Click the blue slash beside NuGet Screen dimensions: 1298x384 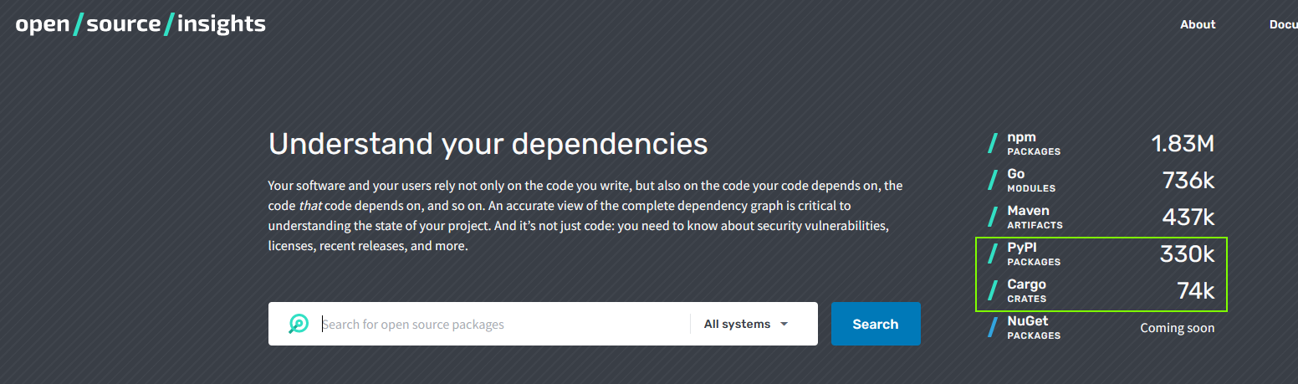993,328
